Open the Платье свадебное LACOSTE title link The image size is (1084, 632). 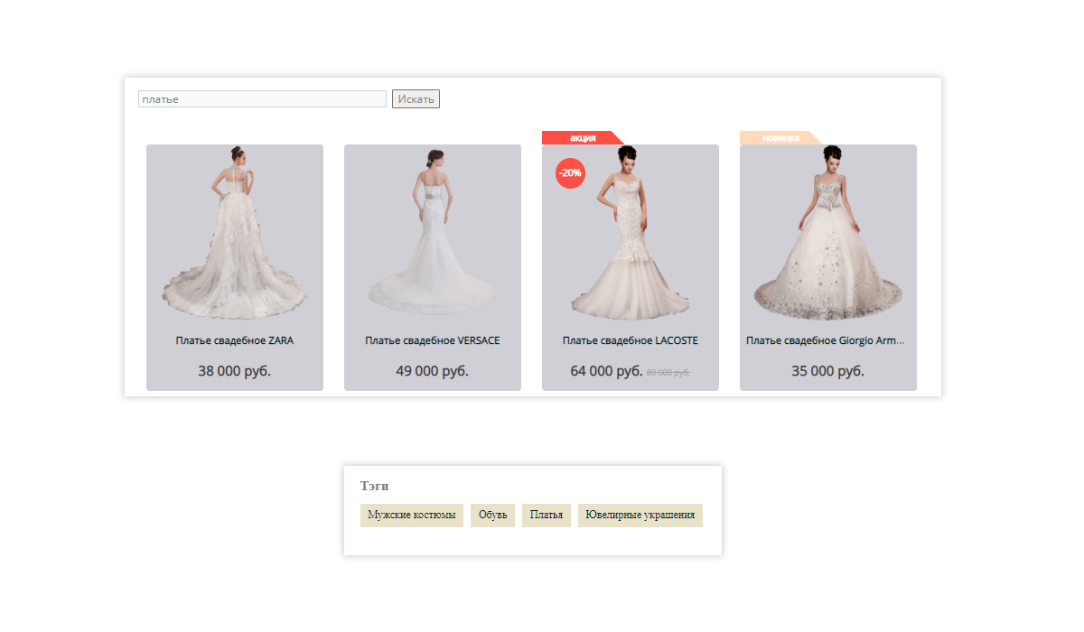pyautogui.click(x=630, y=341)
